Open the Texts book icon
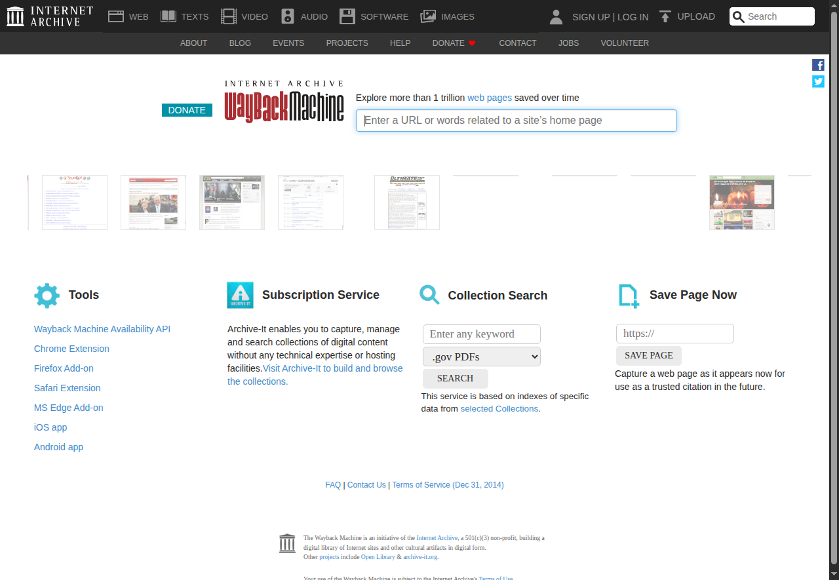 [168, 16]
